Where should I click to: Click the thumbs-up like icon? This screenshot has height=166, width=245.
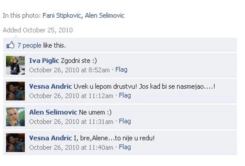10,45
